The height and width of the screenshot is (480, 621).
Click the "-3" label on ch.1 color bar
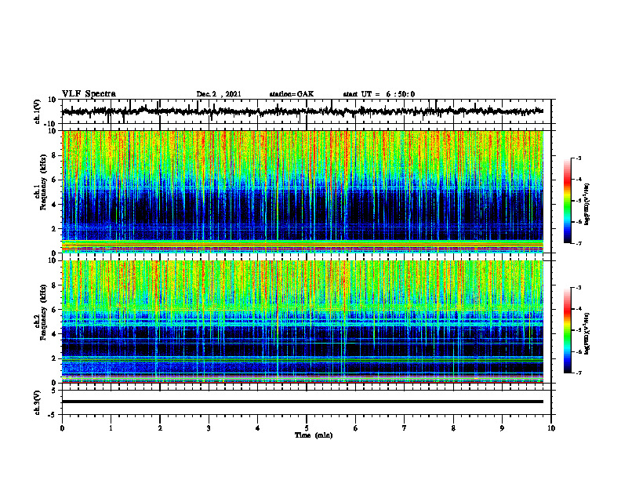(x=578, y=158)
